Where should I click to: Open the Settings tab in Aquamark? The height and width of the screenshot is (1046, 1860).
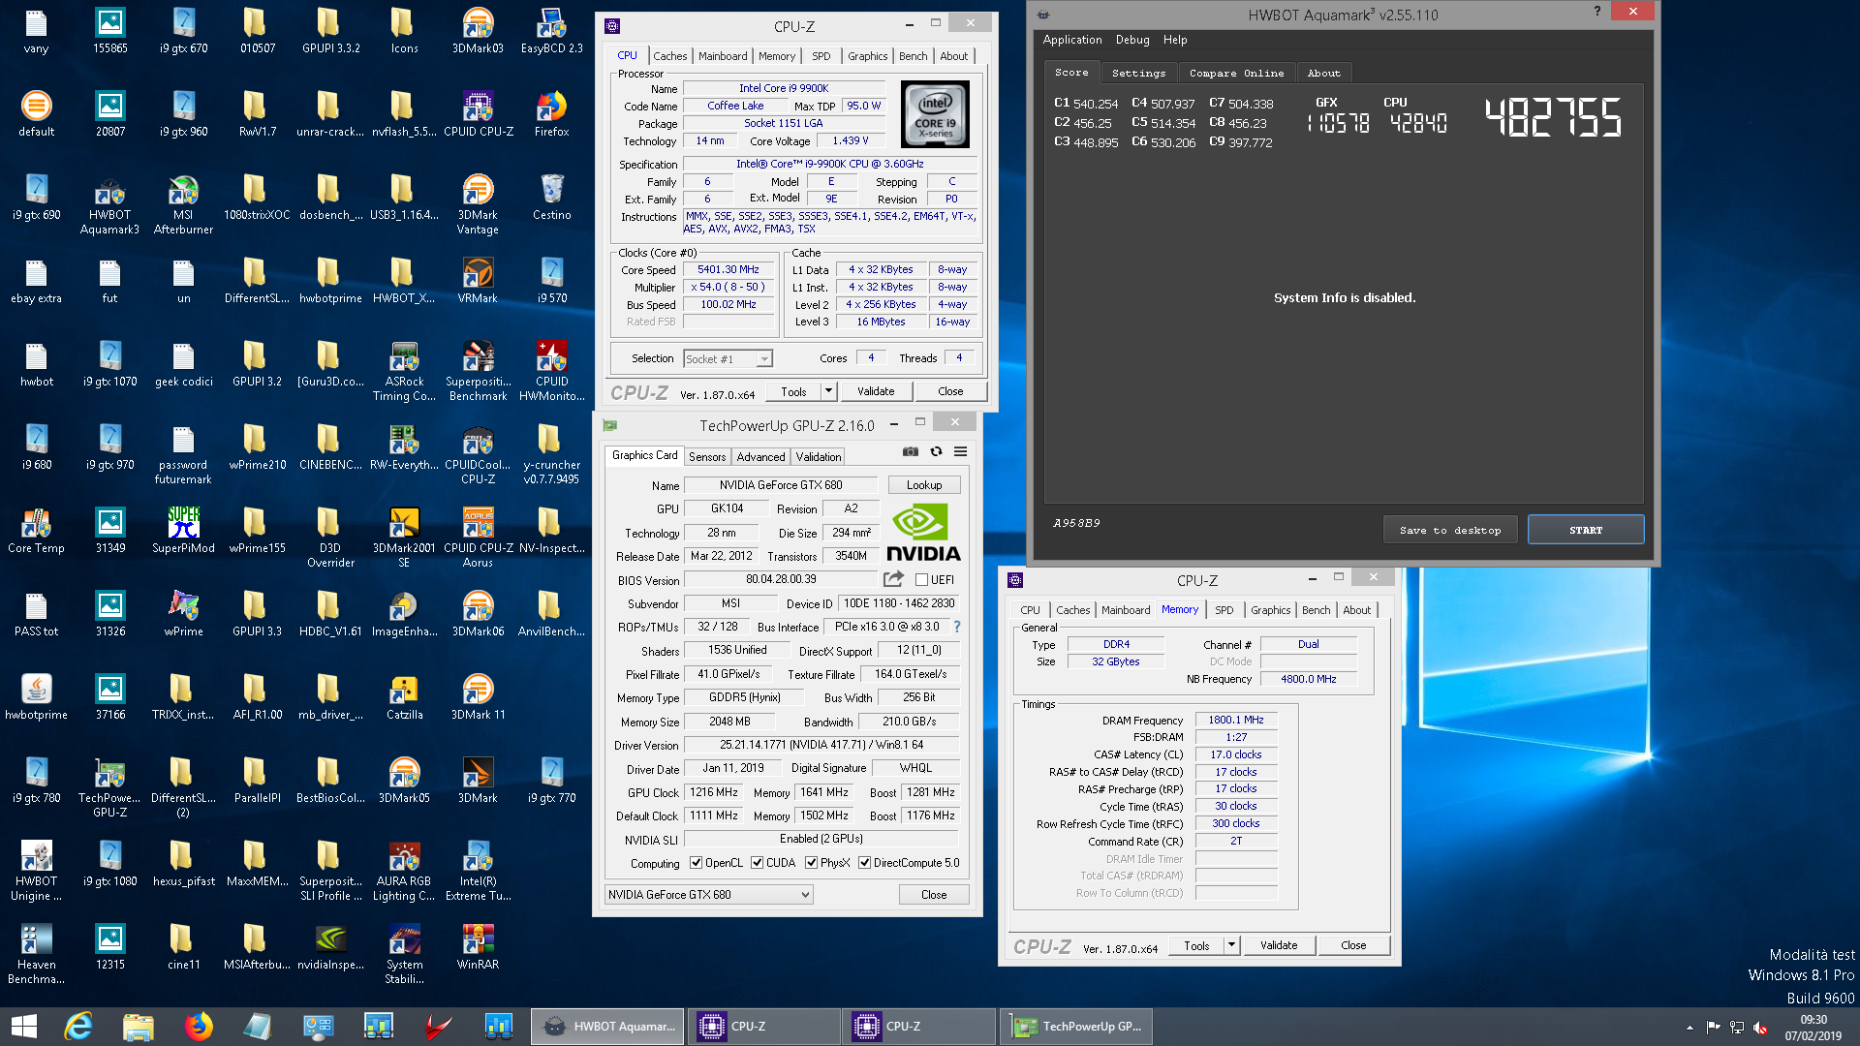(1138, 73)
